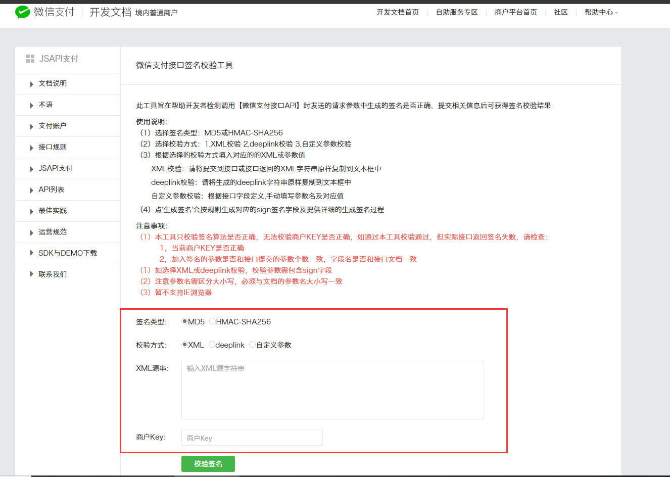Expand the 文档说明 sidebar arrow
Image resolution: width=670 pixels, height=477 pixels.
point(32,84)
